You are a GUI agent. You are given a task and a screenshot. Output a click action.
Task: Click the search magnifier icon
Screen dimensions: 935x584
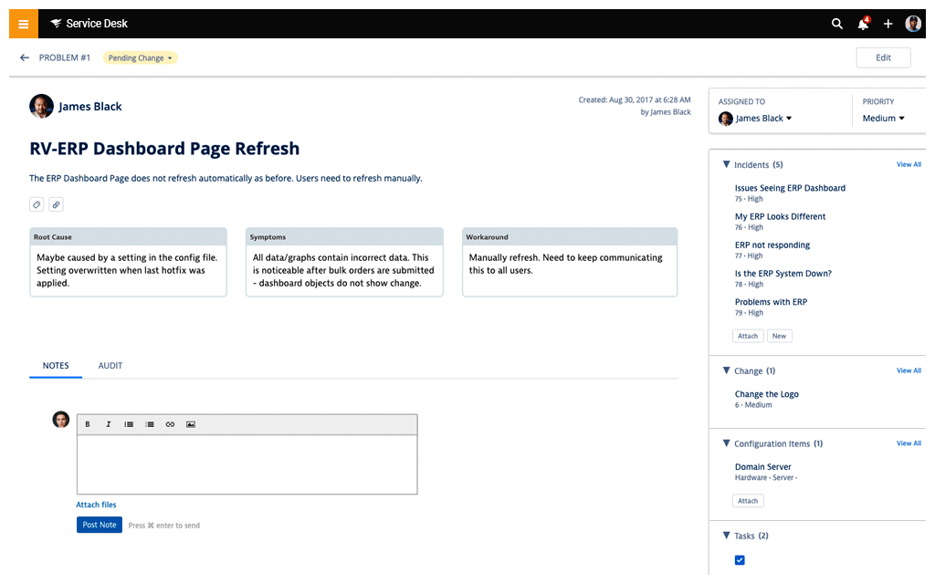tap(836, 24)
